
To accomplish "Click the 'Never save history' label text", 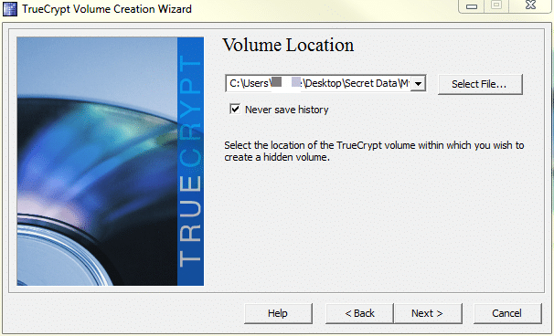I will [x=286, y=110].
